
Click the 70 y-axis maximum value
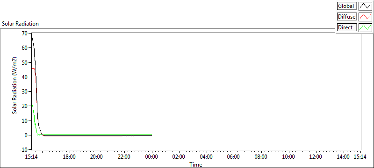[25, 33]
